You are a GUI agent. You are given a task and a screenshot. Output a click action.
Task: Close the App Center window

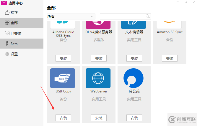(x=194, y=2)
